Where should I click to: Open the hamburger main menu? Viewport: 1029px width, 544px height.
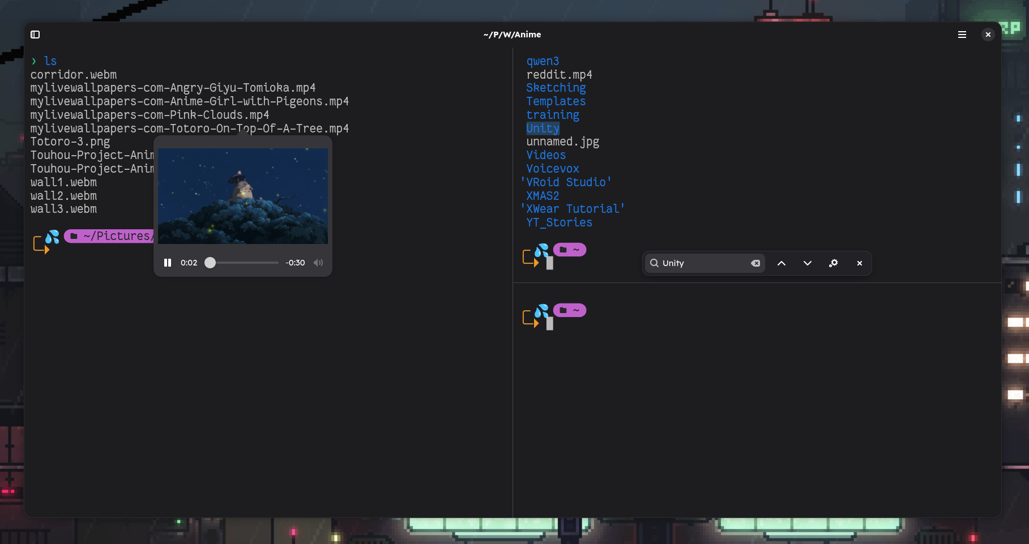coord(962,35)
